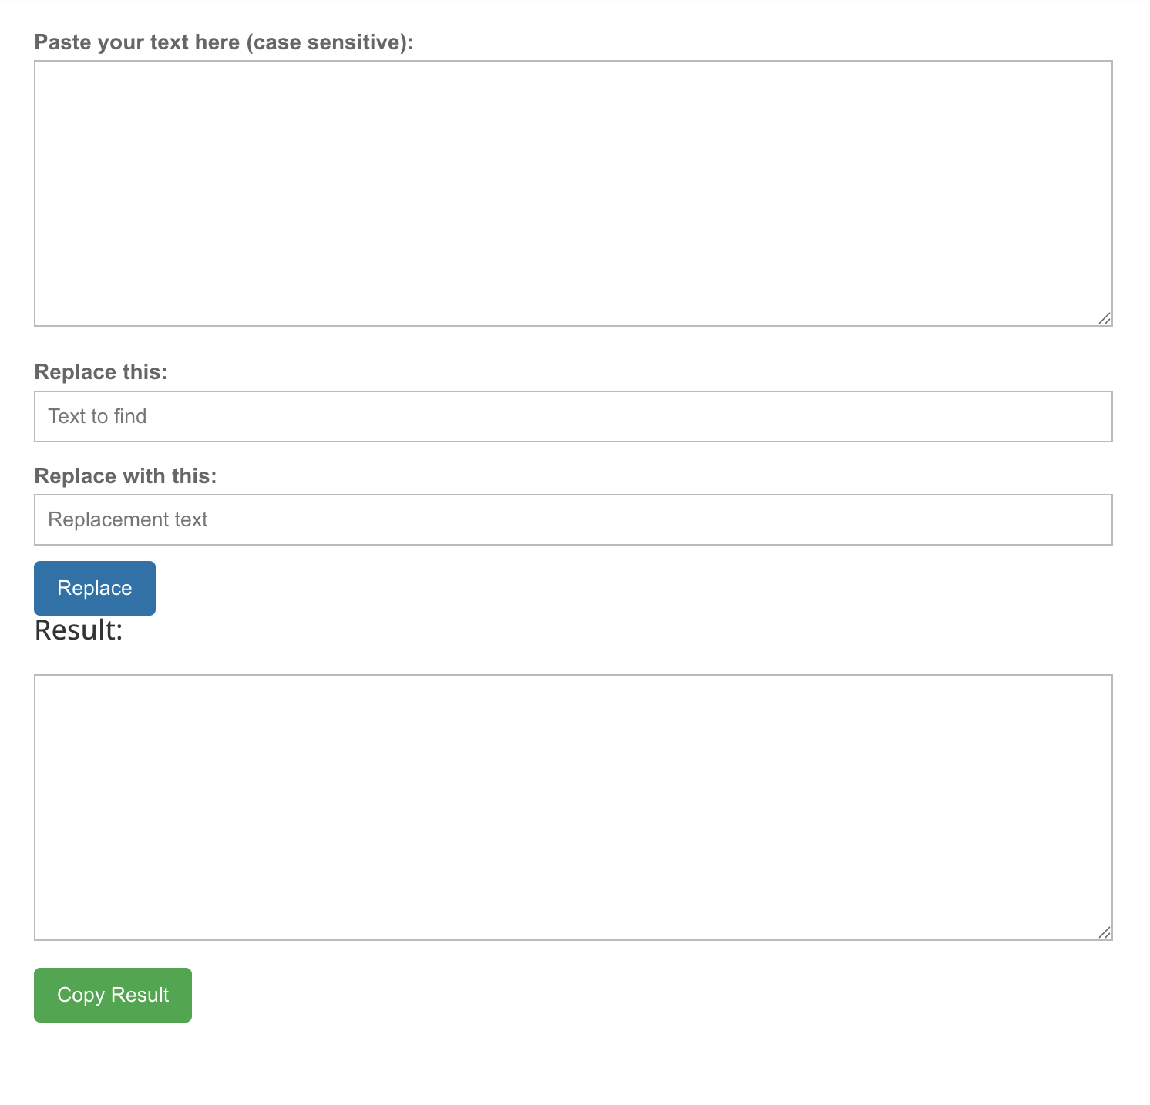Click the 'Result:' heading
Viewport: 1150px width, 1105px height.
pos(78,630)
